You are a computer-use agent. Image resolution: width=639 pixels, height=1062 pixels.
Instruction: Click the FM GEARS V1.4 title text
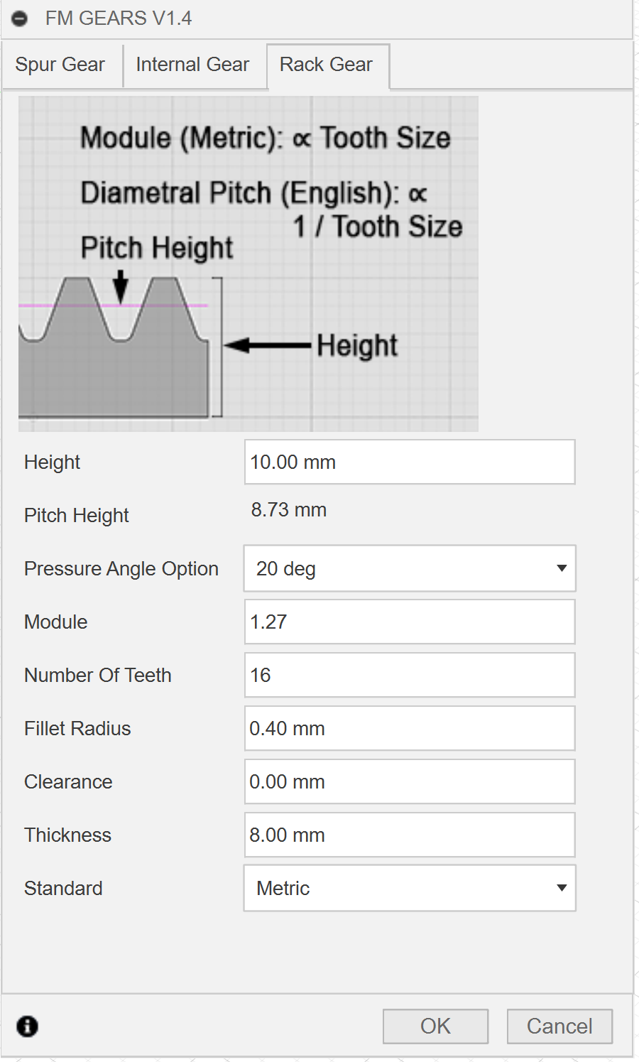[119, 18]
